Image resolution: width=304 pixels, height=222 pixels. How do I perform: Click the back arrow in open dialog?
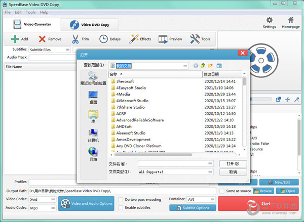(x=196, y=66)
